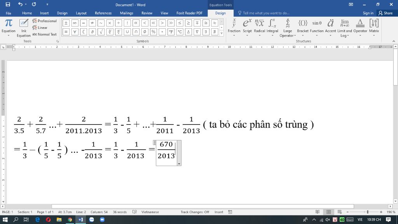Open Windows Start menu

[5, 220]
